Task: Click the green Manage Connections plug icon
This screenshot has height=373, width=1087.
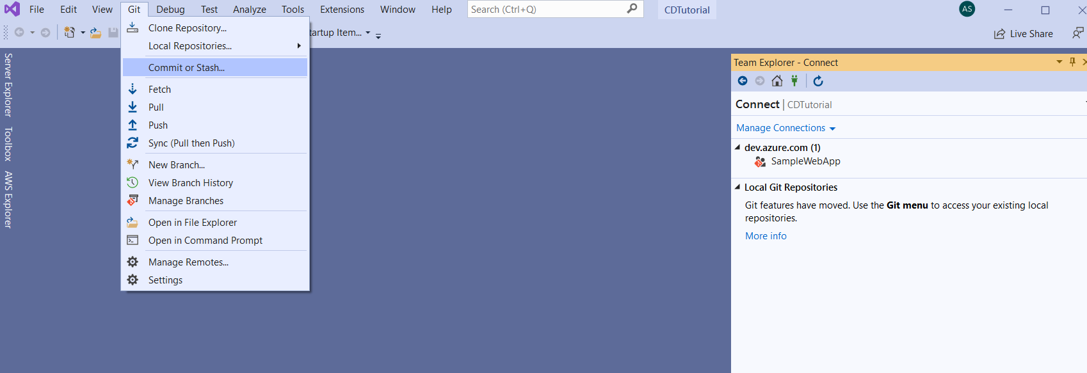Action: (794, 81)
